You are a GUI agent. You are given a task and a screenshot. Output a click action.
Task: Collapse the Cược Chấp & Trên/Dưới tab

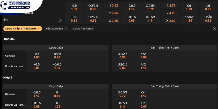tap(23, 29)
